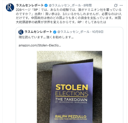This screenshot has width=128, height=123.
Task: Open the ラスムセンレポート name in quoted post
Action: (x=38, y=32)
